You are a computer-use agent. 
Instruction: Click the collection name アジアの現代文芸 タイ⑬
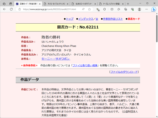(x=56, y=50)
